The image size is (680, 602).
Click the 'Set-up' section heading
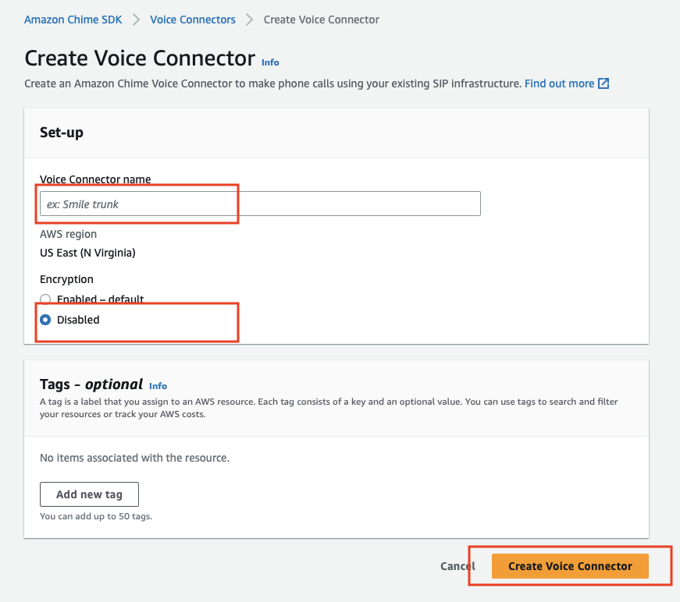tap(62, 133)
